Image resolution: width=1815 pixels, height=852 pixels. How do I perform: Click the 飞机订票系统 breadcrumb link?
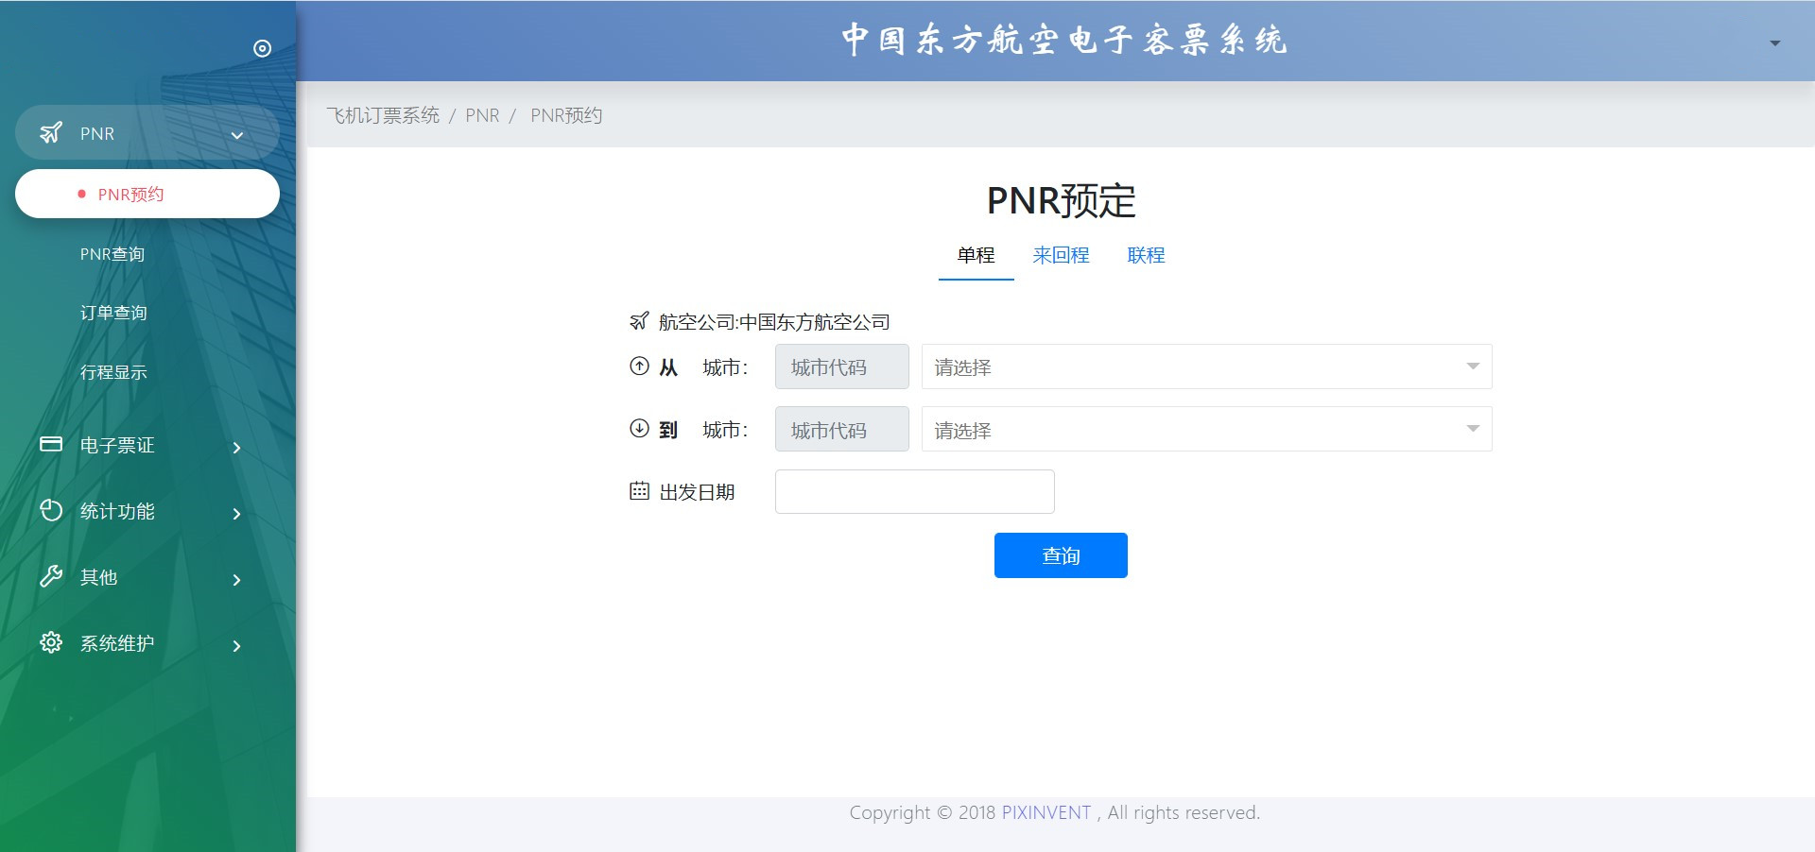click(383, 115)
